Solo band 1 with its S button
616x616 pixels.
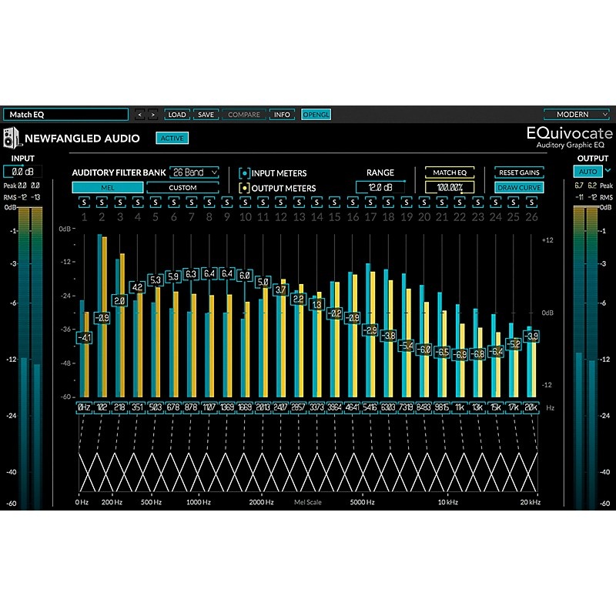pyautogui.click(x=84, y=203)
